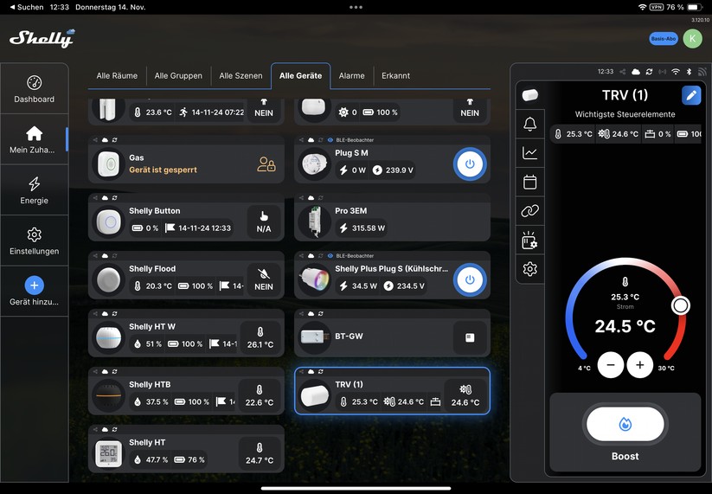This screenshot has height=494, width=712.
Task: Open TRV schedule calendar icon
Action: pos(530,182)
